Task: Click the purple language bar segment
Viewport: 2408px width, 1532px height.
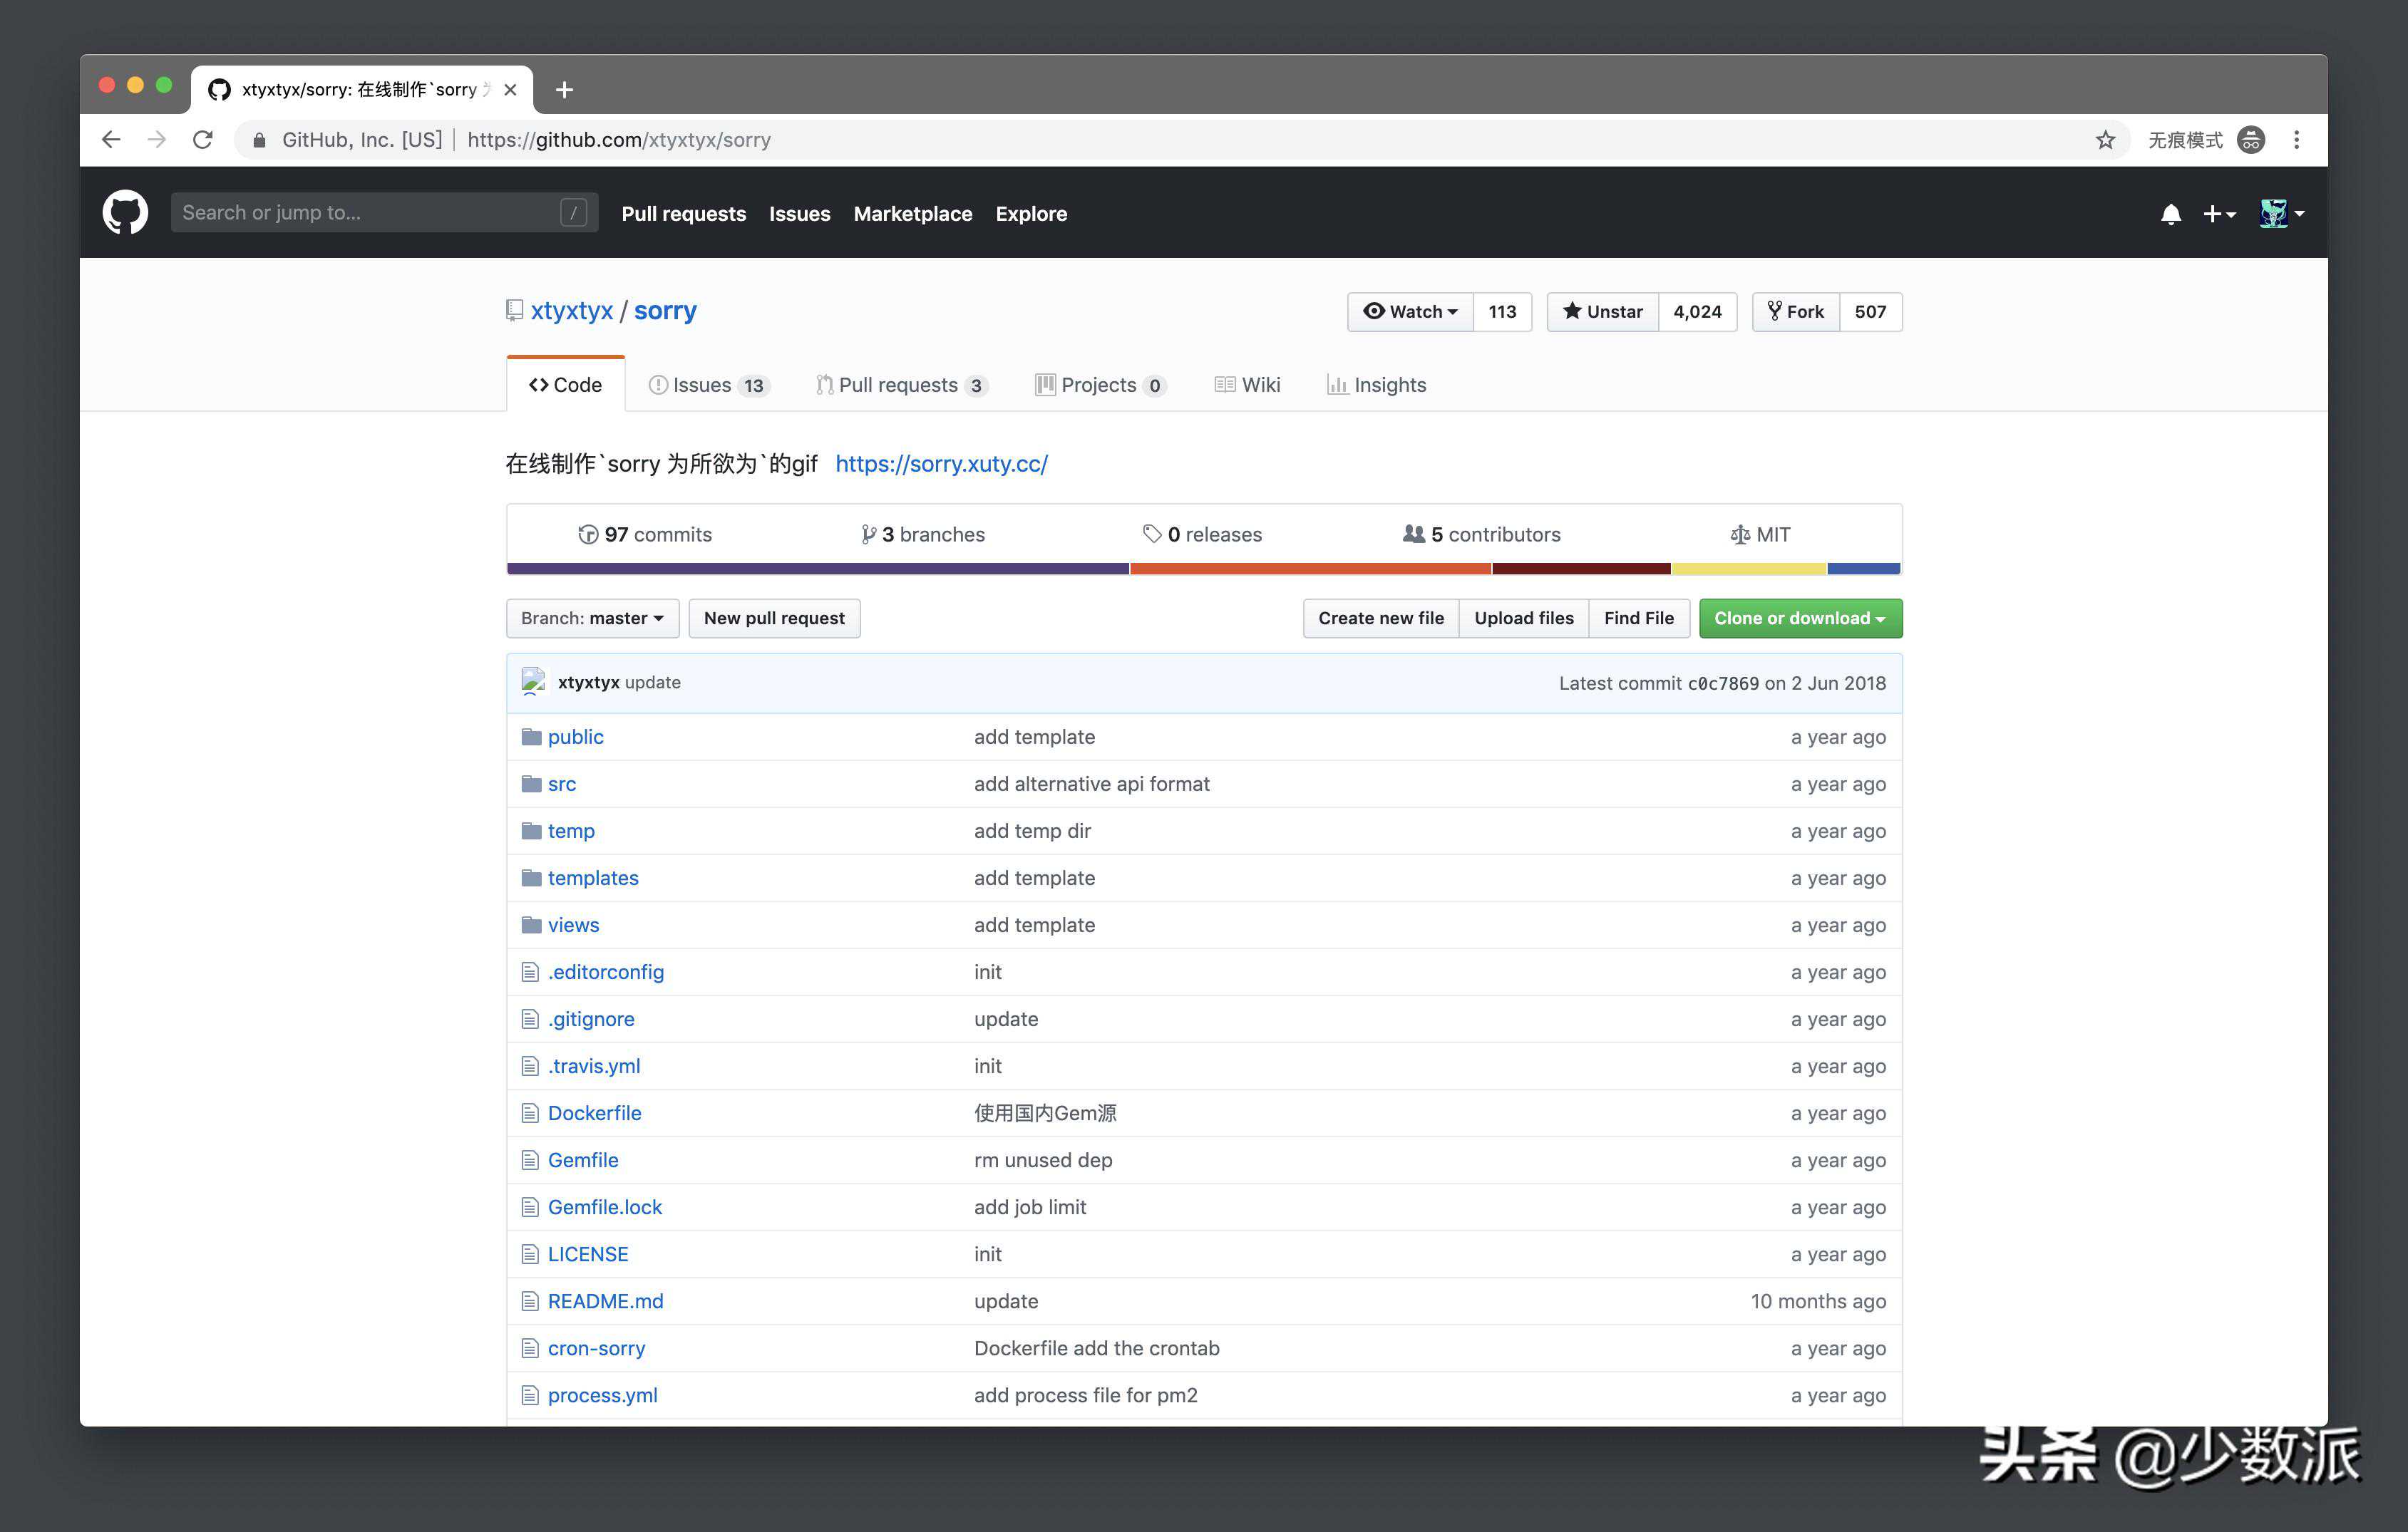Action: tap(817, 569)
